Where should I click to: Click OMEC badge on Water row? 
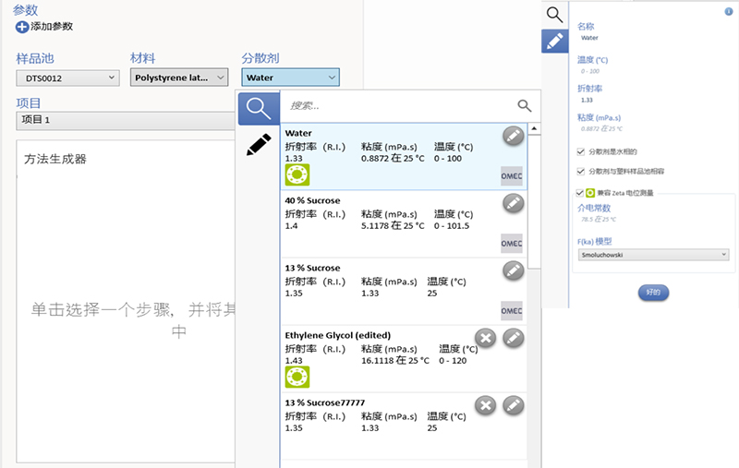(x=512, y=176)
